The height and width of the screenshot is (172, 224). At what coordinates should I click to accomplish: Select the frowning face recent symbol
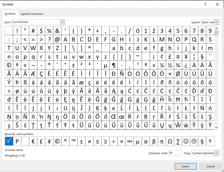point(194,141)
